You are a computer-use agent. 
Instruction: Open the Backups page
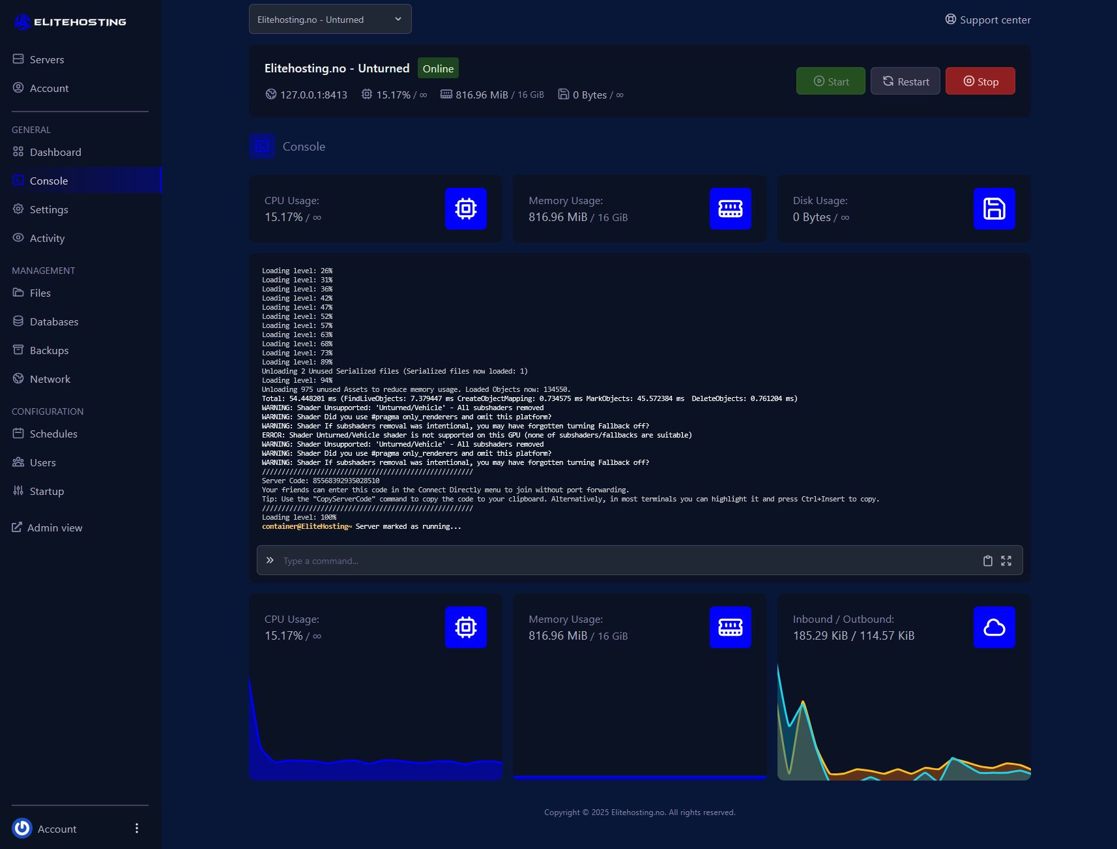[49, 350]
